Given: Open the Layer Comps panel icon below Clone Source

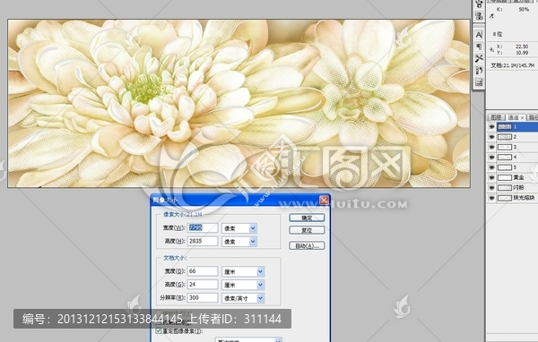Looking at the screenshot, I should [x=479, y=82].
